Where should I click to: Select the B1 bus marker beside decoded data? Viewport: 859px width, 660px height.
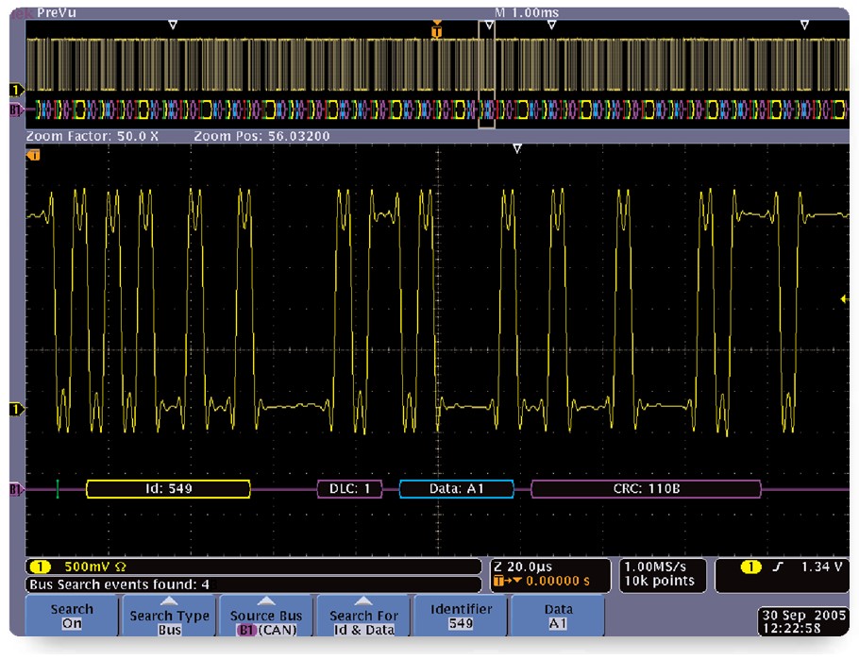pyautogui.click(x=16, y=489)
